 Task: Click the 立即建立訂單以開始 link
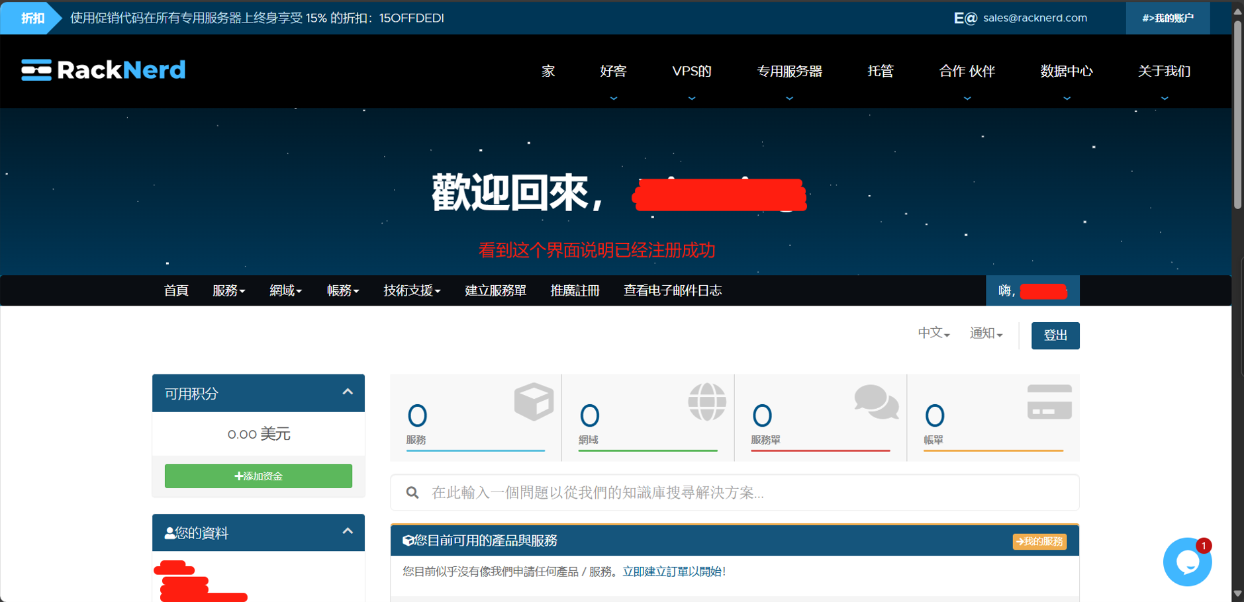point(673,572)
